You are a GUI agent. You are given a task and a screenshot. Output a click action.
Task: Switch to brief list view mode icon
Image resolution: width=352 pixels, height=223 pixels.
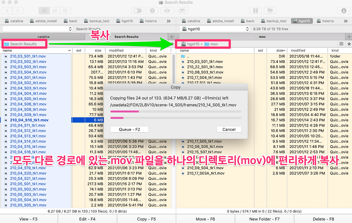tap(55, 11)
